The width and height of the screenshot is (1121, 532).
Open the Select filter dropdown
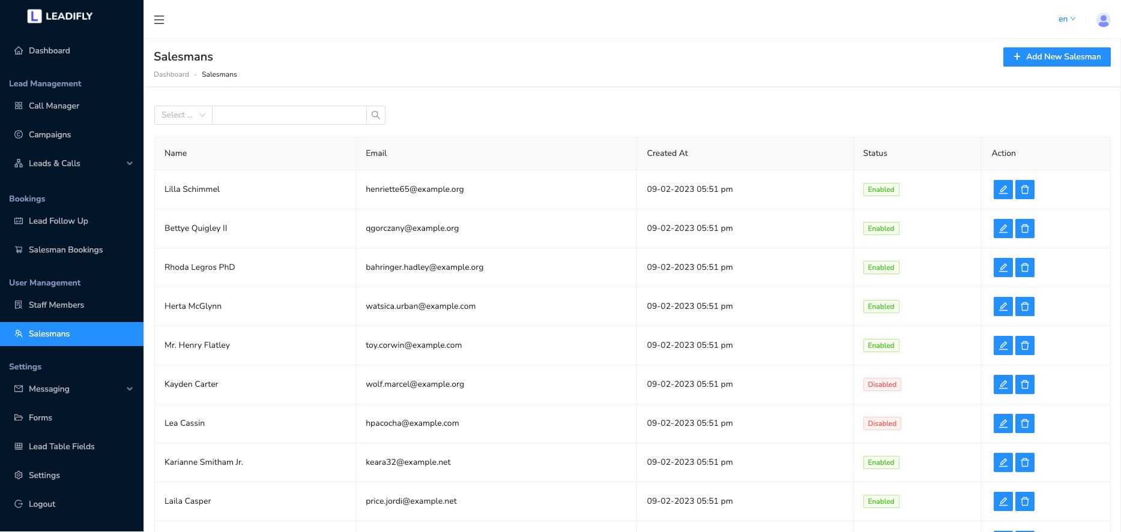tap(183, 115)
